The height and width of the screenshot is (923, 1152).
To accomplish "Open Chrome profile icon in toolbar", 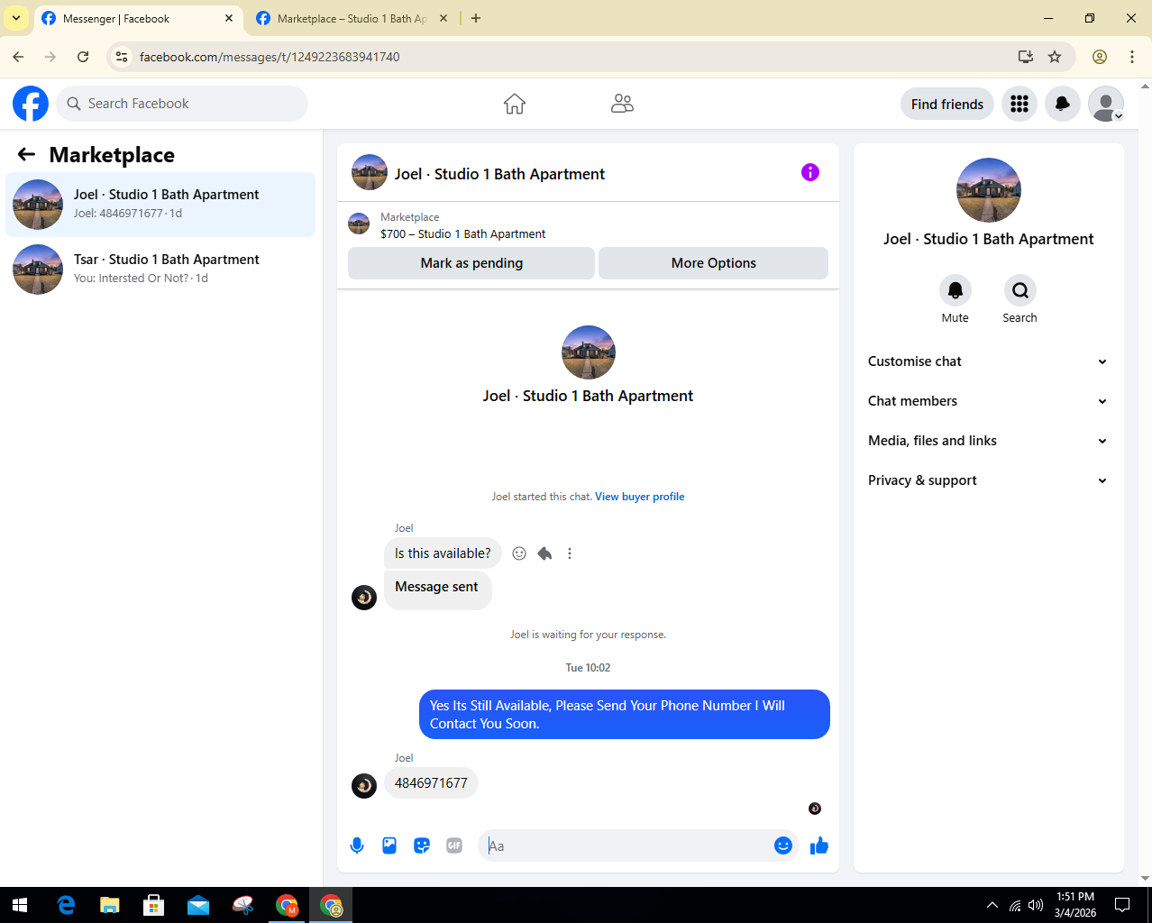I will [1100, 57].
